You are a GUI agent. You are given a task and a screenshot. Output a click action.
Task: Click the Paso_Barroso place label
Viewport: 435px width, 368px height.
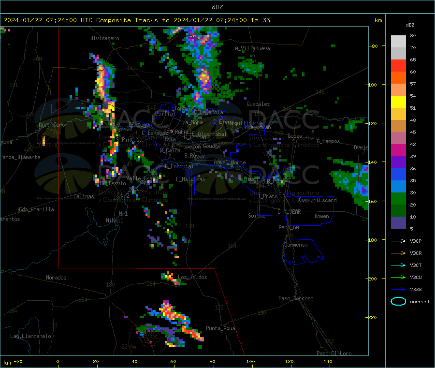(296, 298)
